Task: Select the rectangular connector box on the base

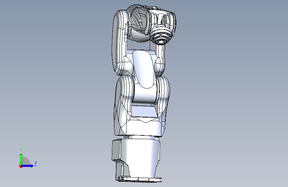Action: [116, 150]
